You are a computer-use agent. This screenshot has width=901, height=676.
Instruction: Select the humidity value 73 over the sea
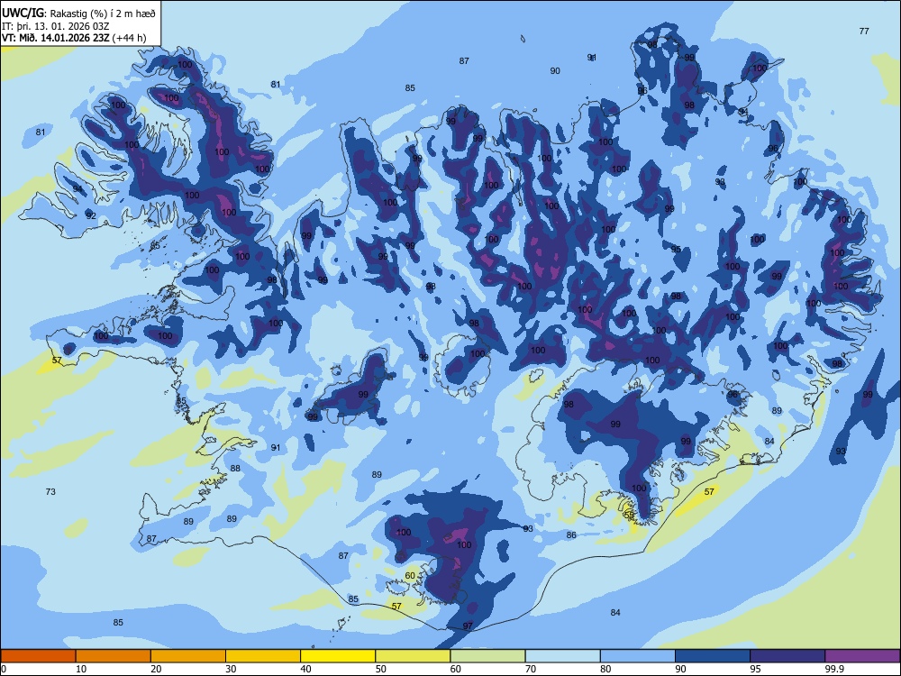click(50, 491)
